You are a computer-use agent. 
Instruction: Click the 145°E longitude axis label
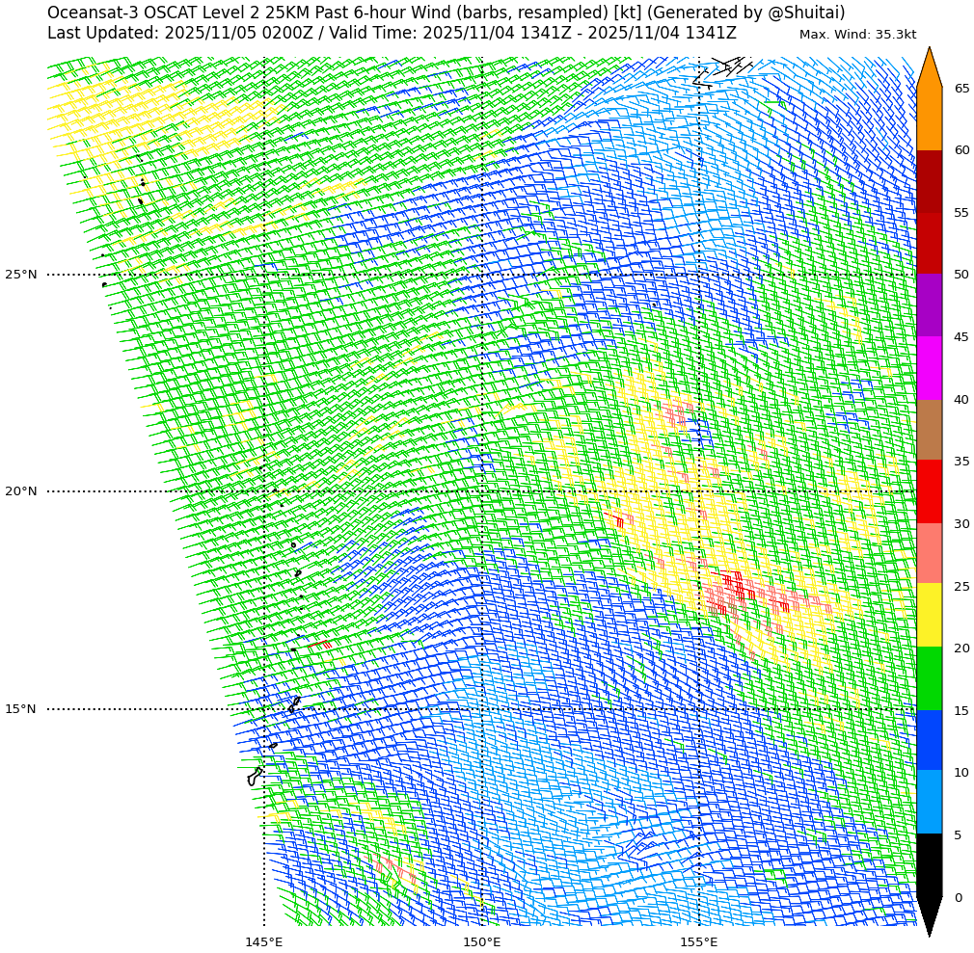coord(264,941)
